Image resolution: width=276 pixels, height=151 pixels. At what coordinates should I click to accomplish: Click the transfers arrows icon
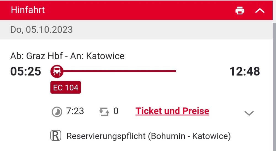104,112
